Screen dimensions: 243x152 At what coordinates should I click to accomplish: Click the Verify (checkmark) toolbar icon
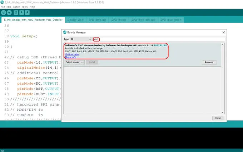[4, 13]
